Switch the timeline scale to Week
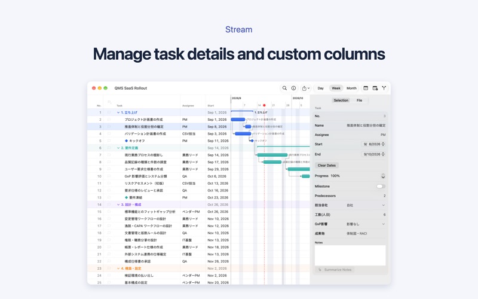478x299 pixels. 336,88
